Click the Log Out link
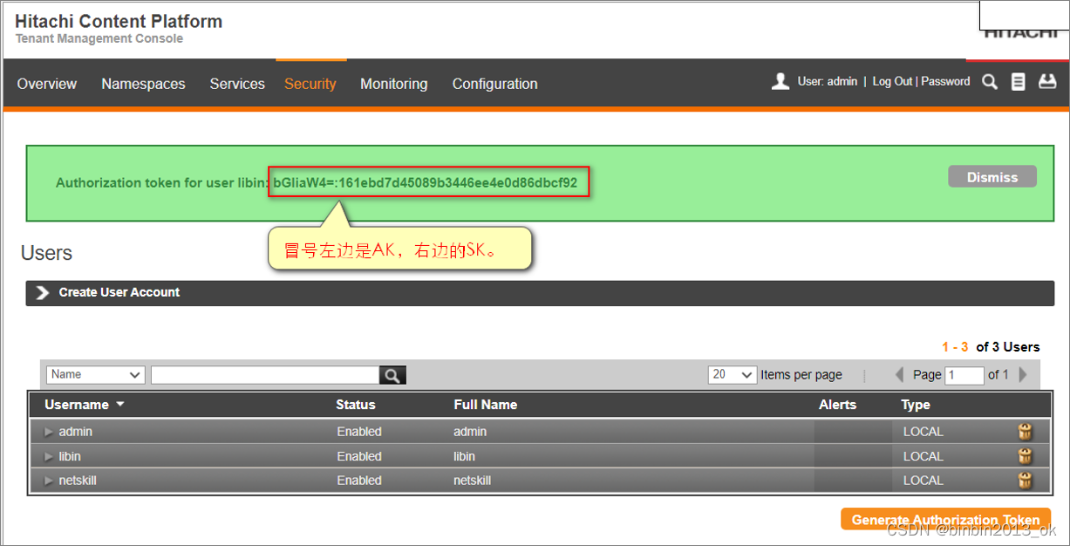Screen dimensions: 1070x546 coord(891,81)
